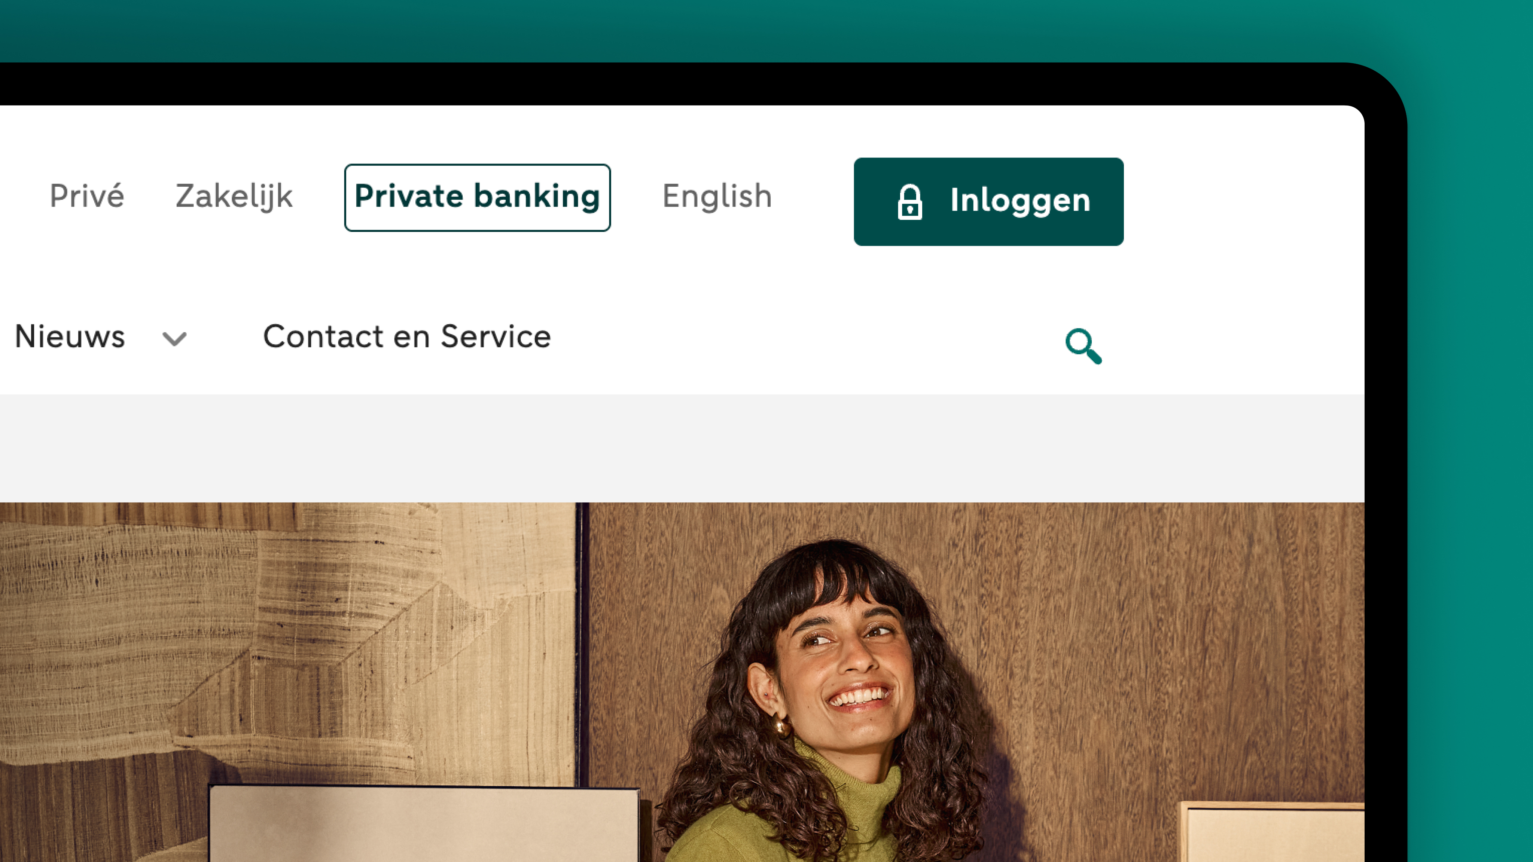This screenshot has height=862, width=1533.
Task: Open the Nieuws menu item
Action: pyautogui.click(x=70, y=337)
